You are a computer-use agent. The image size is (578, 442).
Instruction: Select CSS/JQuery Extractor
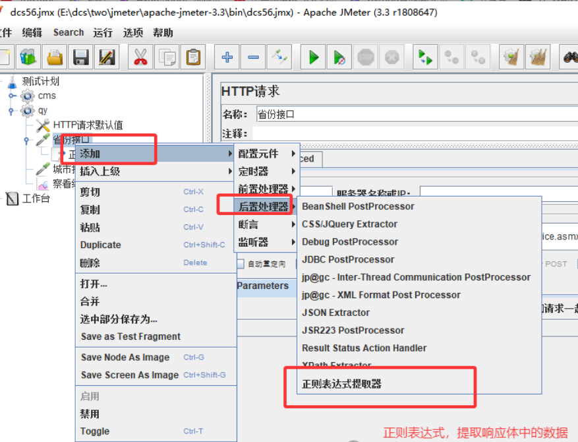[x=419, y=224]
